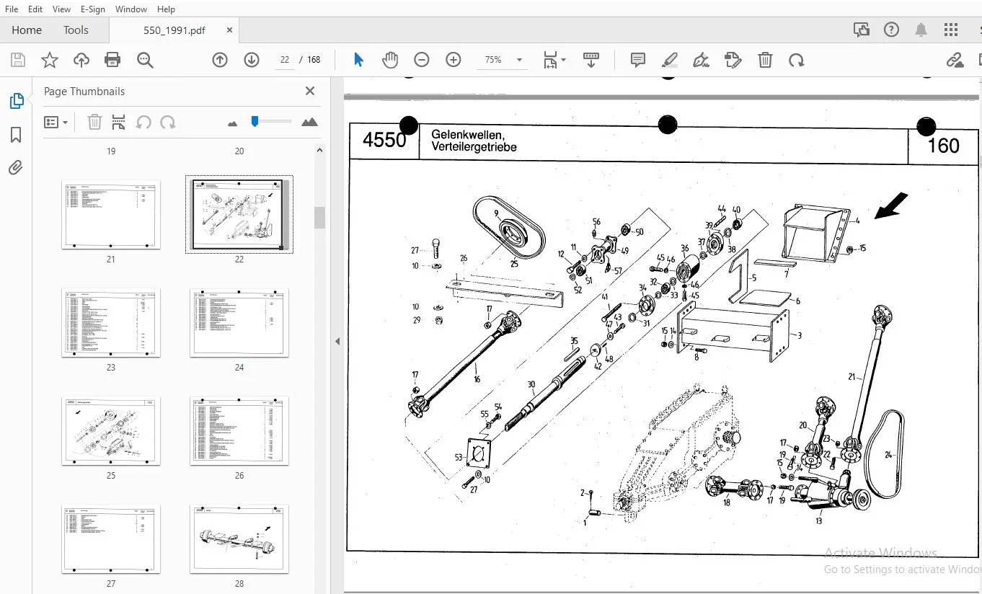
Task: Select the page 26 thumbnail
Action: point(239,430)
